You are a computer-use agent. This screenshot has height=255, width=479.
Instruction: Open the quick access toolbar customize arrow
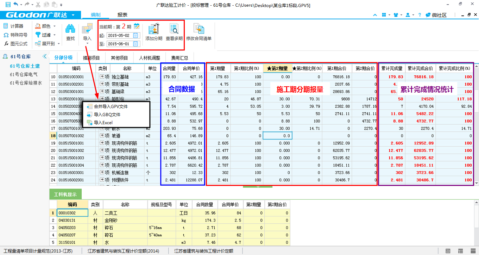61,5
